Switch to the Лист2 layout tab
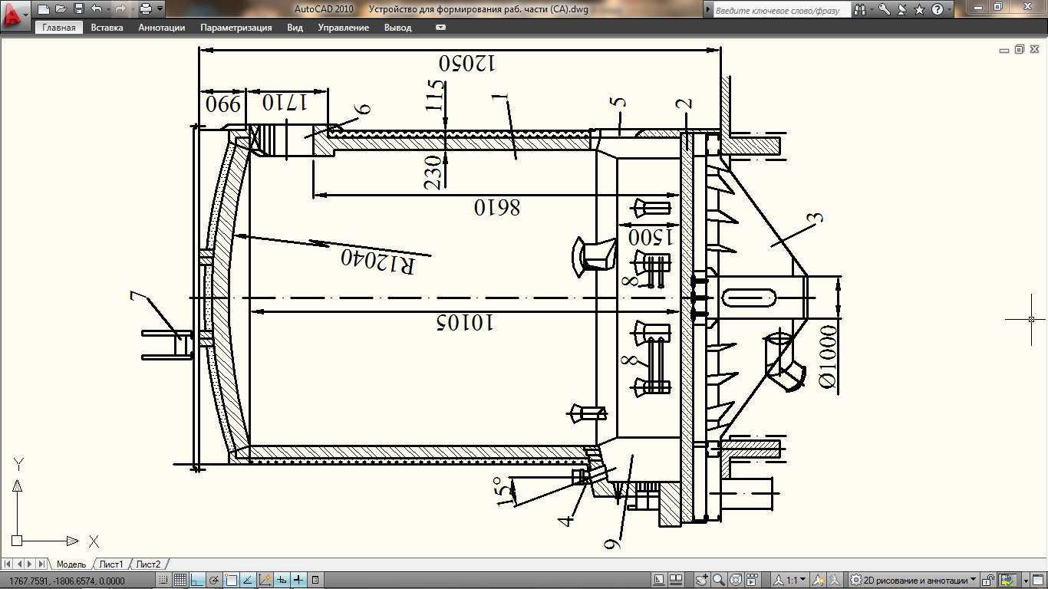 point(149,564)
